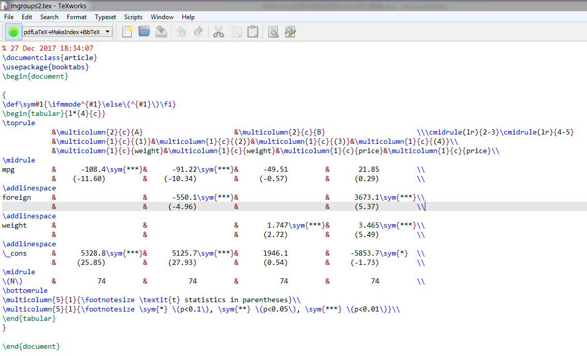Open Replace with the magnifier-pencil icon
587x356 pixels.
290,32
